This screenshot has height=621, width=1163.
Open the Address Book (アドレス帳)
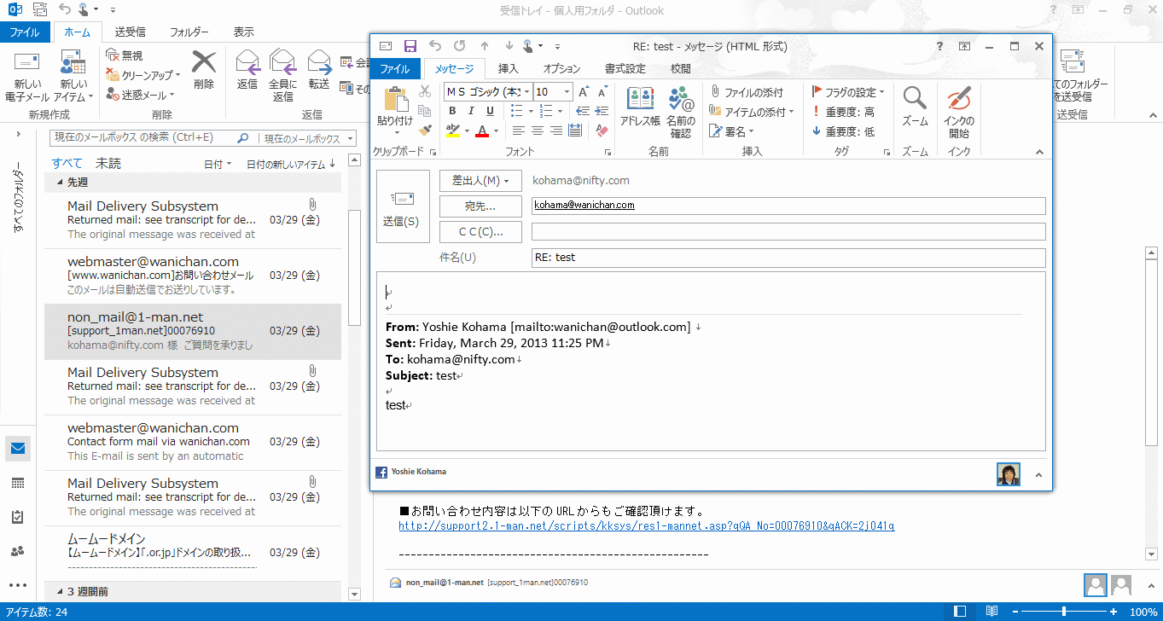[x=640, y=107]
